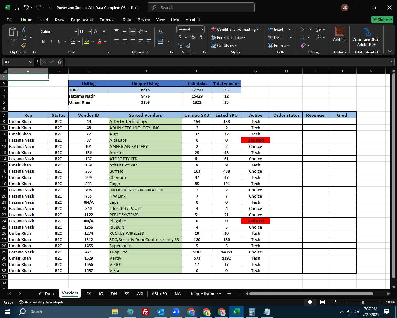Click the Increase Indent icon
The width and height of the screenshot is (397, 318).
coord(149,42)
